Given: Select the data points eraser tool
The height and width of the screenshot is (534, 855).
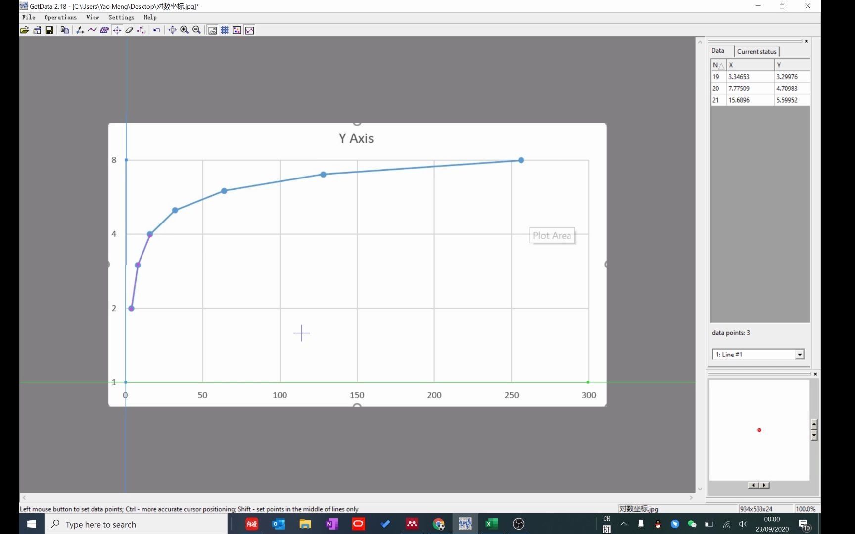Looking at the screenshot, I should [129, 30].
